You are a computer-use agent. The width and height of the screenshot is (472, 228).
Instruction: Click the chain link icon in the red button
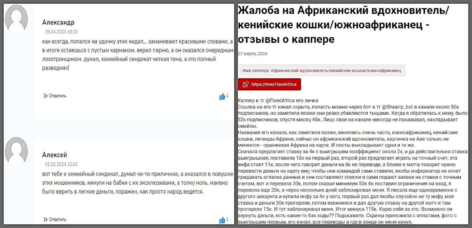pos(245,84)
